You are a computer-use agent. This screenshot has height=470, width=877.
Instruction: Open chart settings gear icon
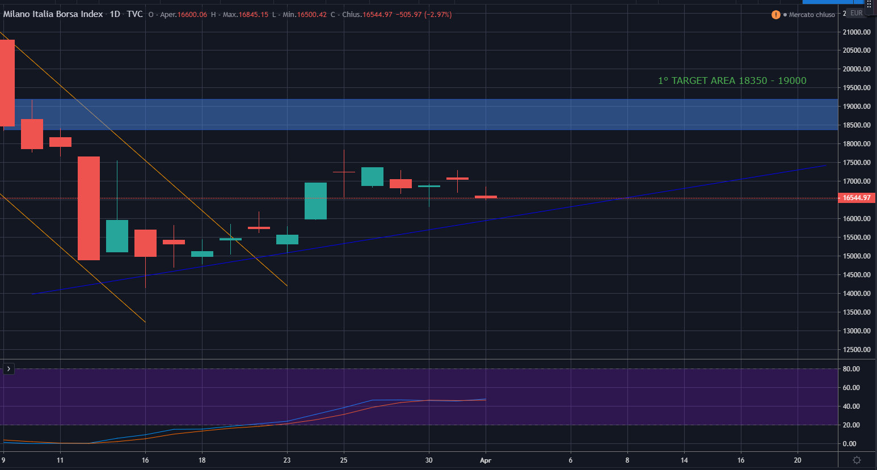coord(857,460)
